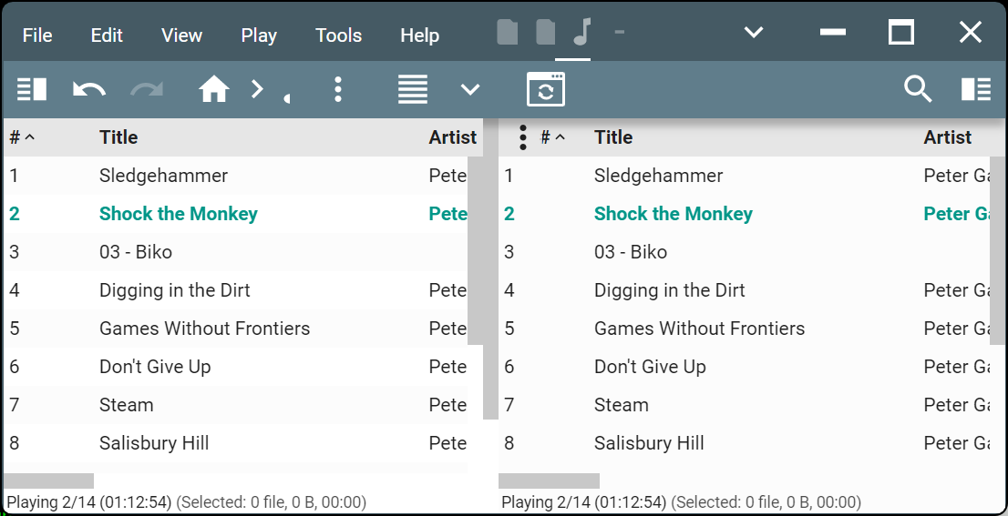
Task: Open right pane column options dots
Action: click(x=522, y=137)
